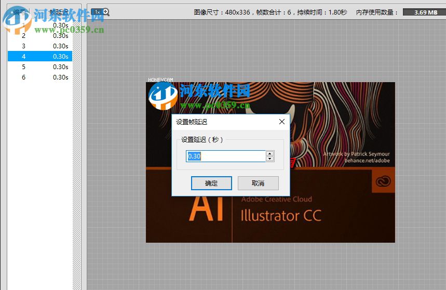
Task: Select frame 3 in the frame list
Action: point(40,46)
